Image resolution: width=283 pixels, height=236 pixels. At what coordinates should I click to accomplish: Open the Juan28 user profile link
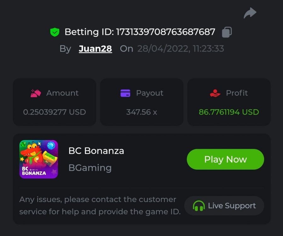[95, 49]
